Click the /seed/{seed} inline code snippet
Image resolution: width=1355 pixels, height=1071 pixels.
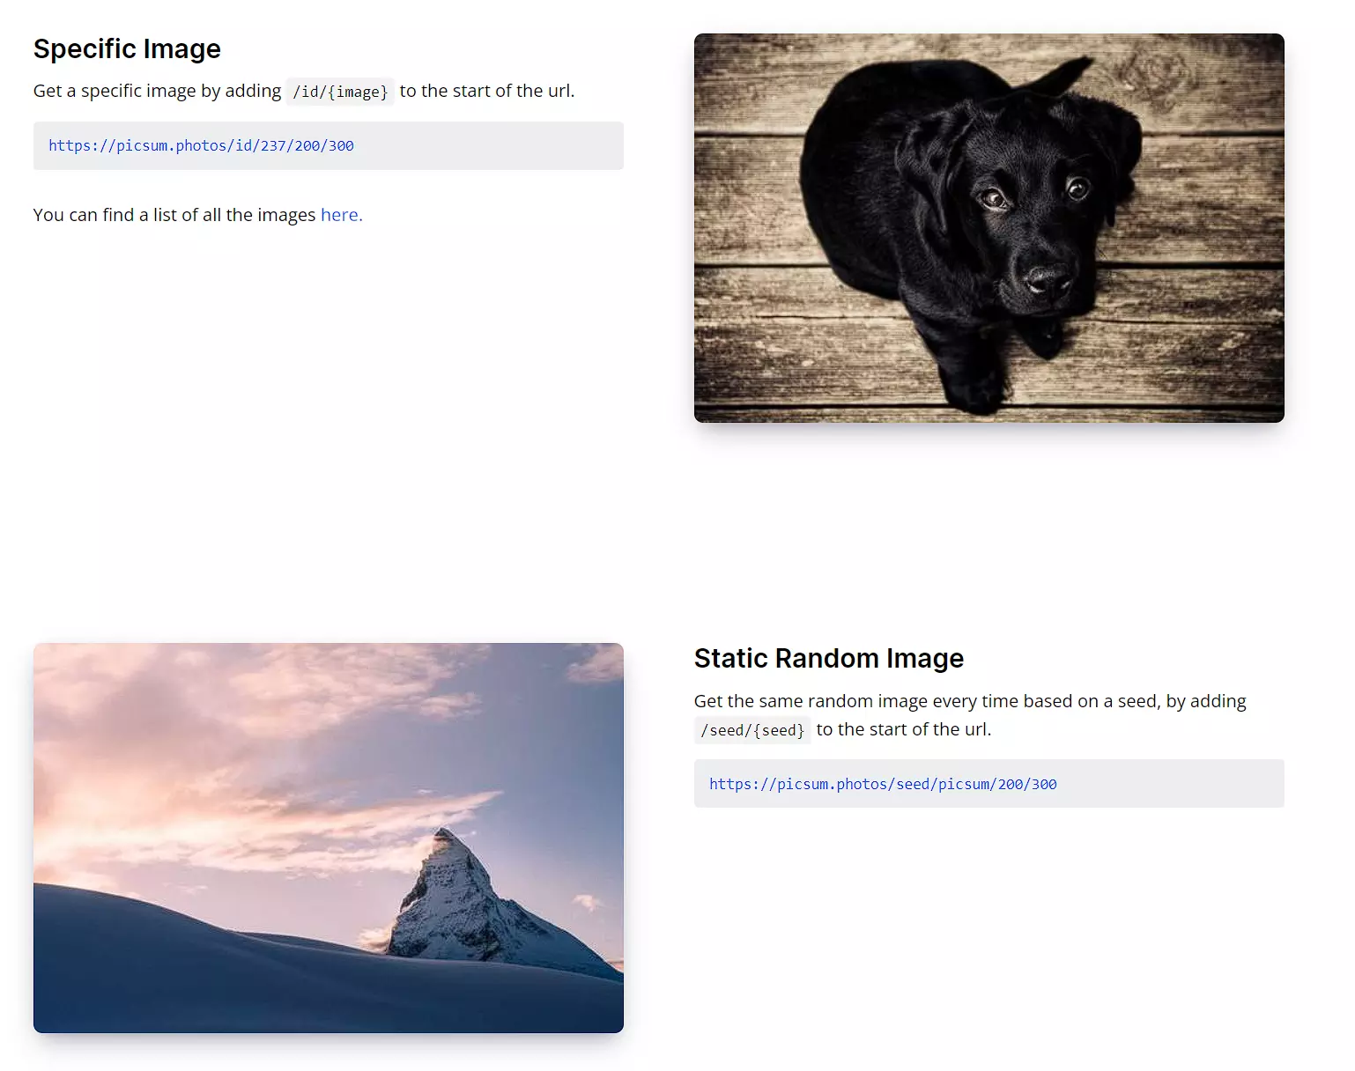point(752,730)
